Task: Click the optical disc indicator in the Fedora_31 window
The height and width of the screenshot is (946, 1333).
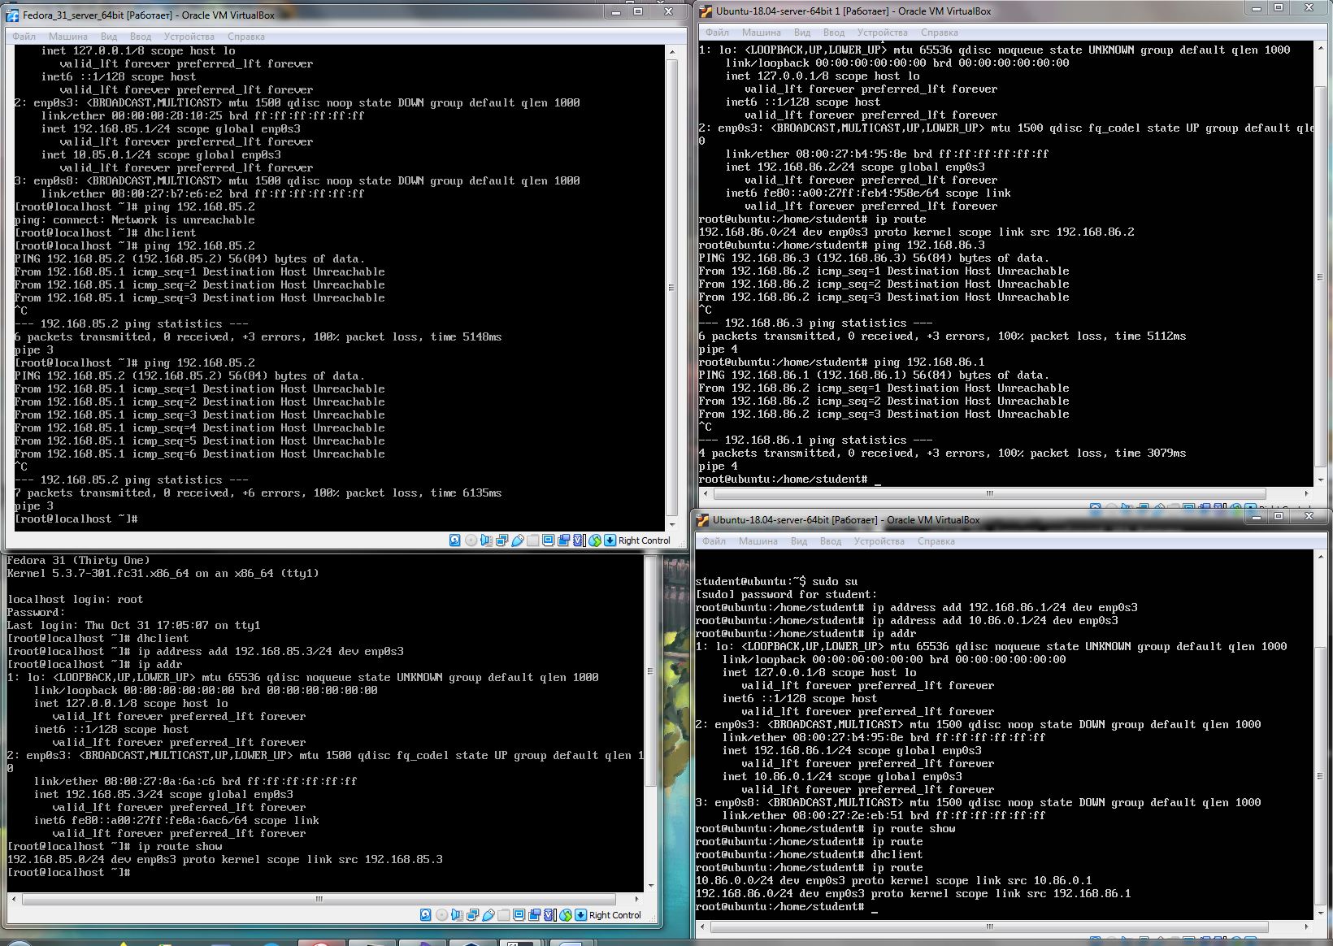Action: click(x=471, y=540)
